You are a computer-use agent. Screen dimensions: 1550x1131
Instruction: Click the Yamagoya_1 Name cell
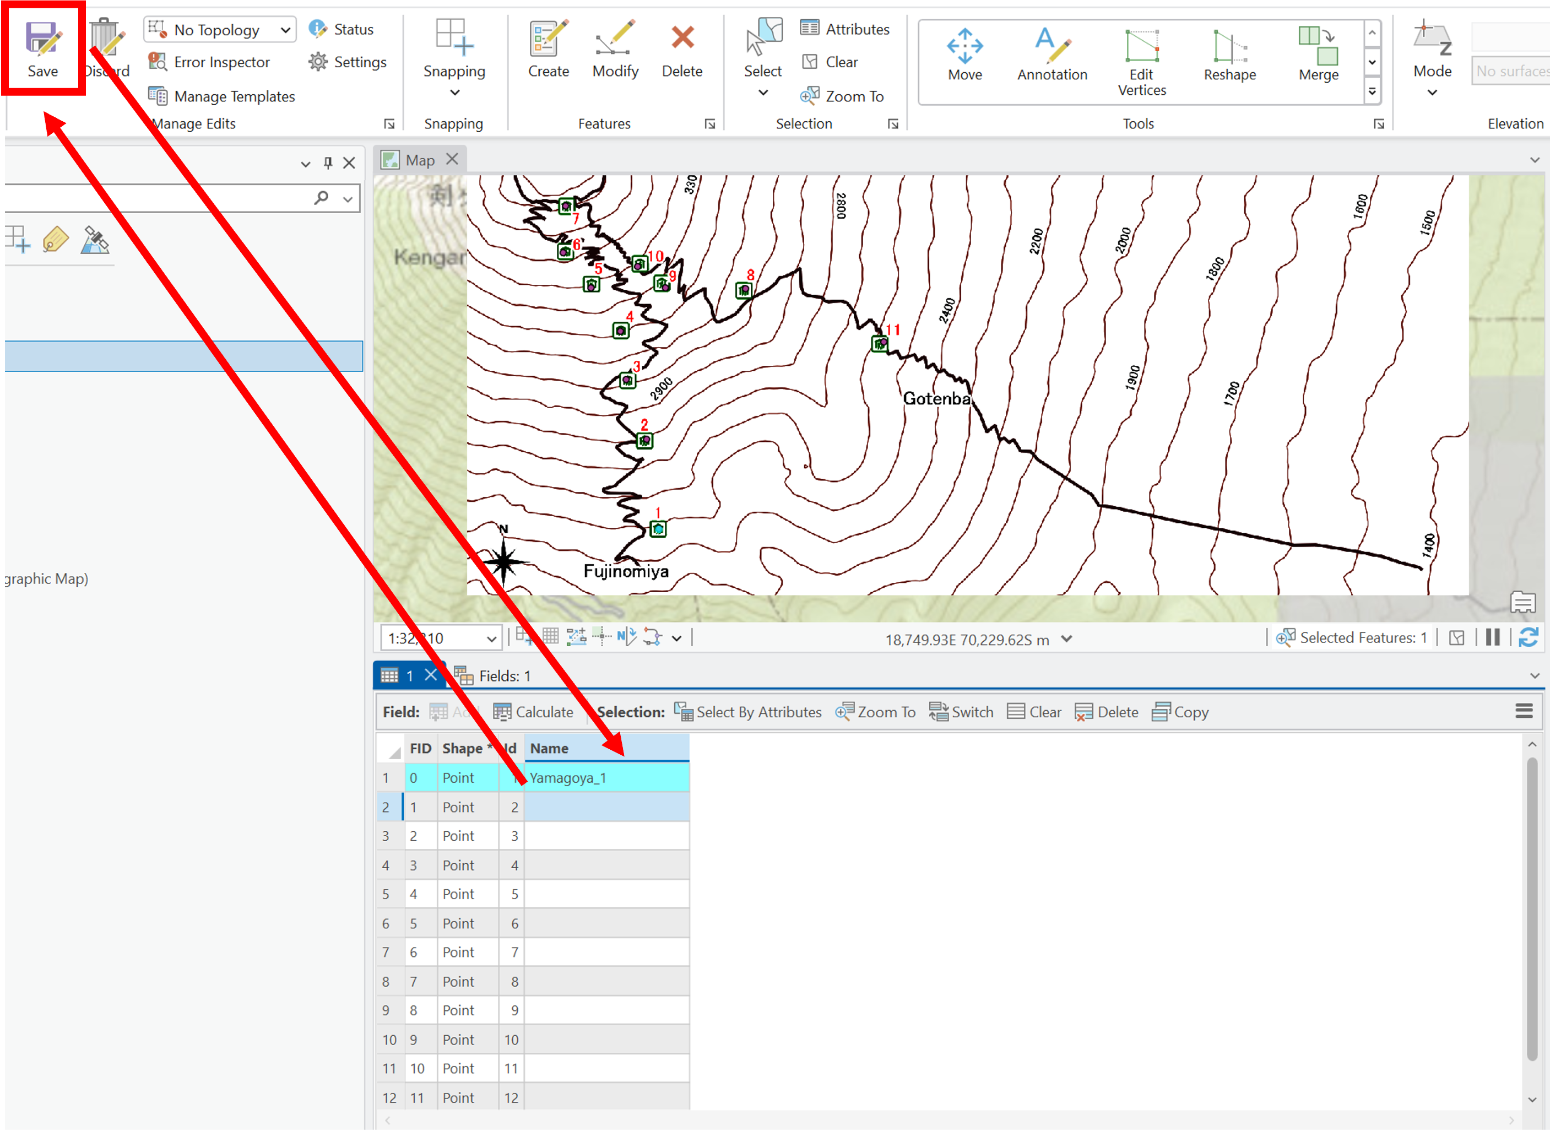click(606, 778)
